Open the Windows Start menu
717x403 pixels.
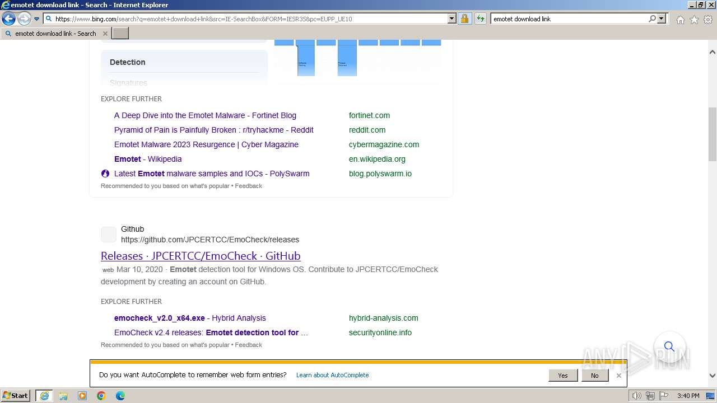15,396
